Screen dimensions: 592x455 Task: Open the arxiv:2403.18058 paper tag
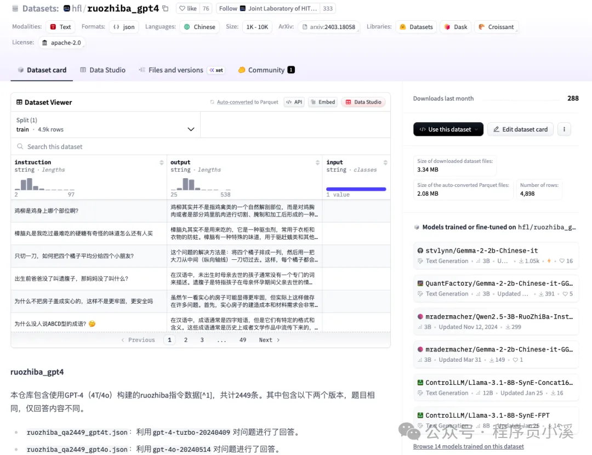[329, 27]
